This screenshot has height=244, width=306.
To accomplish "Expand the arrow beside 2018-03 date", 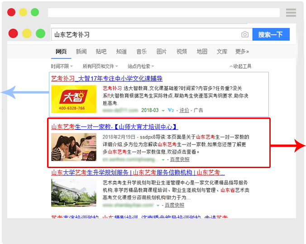I will pos(163,111).
